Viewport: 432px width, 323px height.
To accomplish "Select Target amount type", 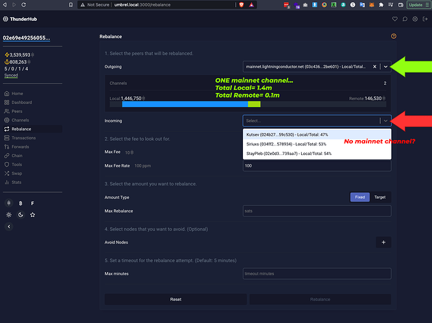I will (380, 197).
